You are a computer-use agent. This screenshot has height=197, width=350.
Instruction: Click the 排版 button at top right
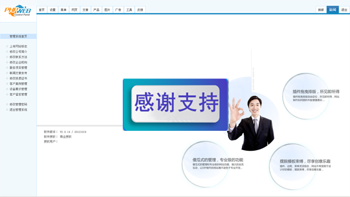pos(321,10)
